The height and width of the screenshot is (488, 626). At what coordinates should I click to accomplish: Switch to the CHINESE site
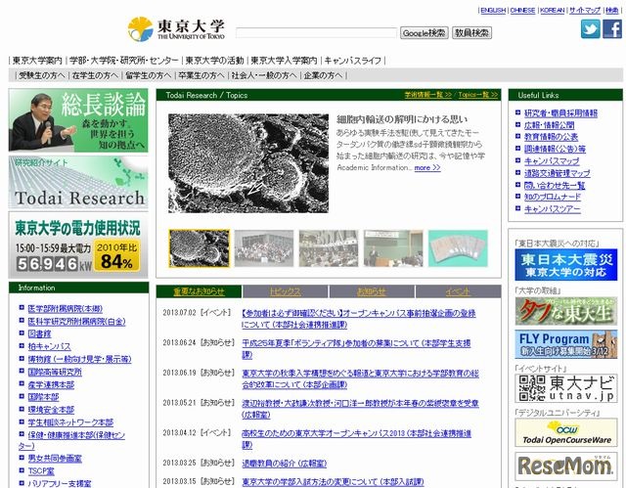click(522, 11)
